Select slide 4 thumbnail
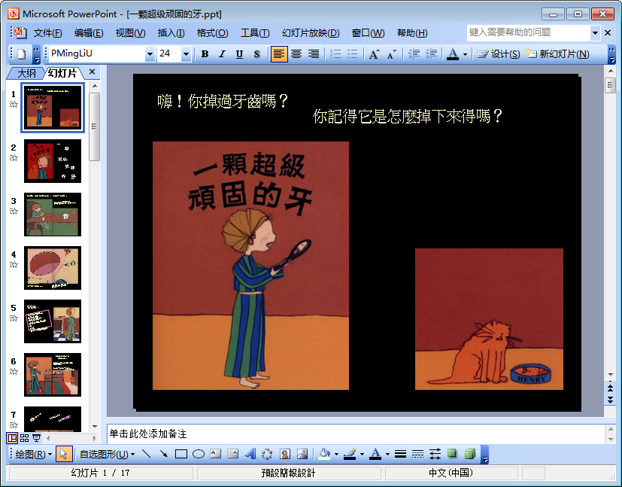Viewport: 622px width, 487px height. 53,268
